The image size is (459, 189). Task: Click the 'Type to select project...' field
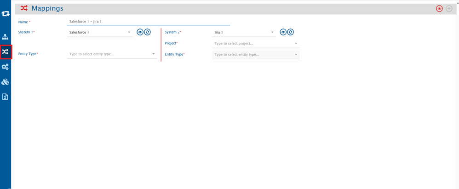click(256, 44)
